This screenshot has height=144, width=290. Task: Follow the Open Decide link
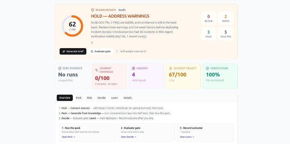click(129, 137)
